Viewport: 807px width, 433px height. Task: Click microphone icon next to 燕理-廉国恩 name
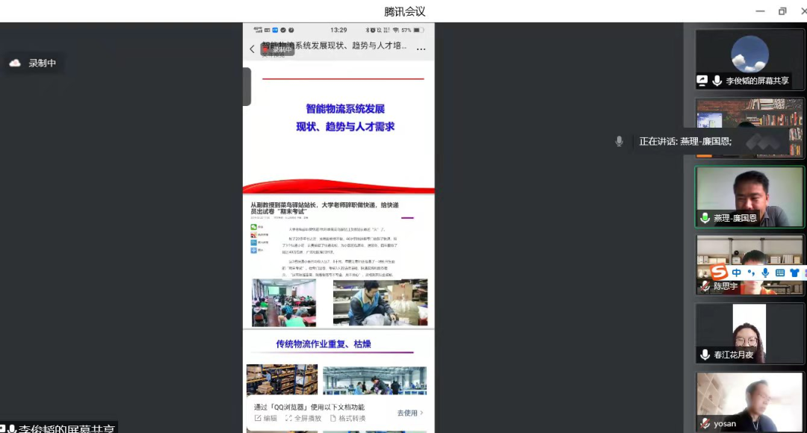pyautogui.click(x=704, y=219)
